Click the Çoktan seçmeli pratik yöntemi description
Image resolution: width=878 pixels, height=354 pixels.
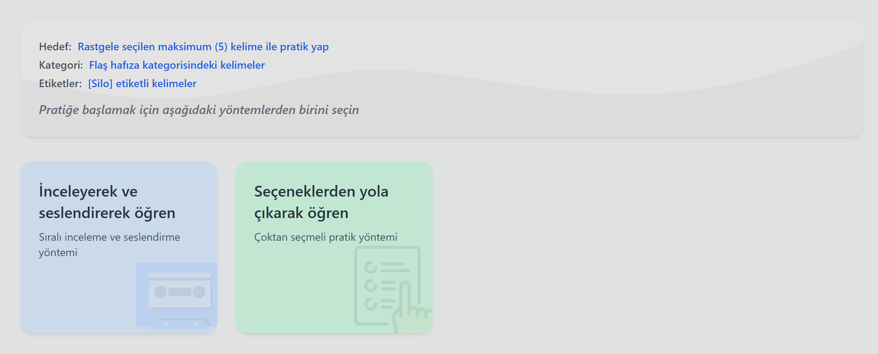[x=325, y=237]
